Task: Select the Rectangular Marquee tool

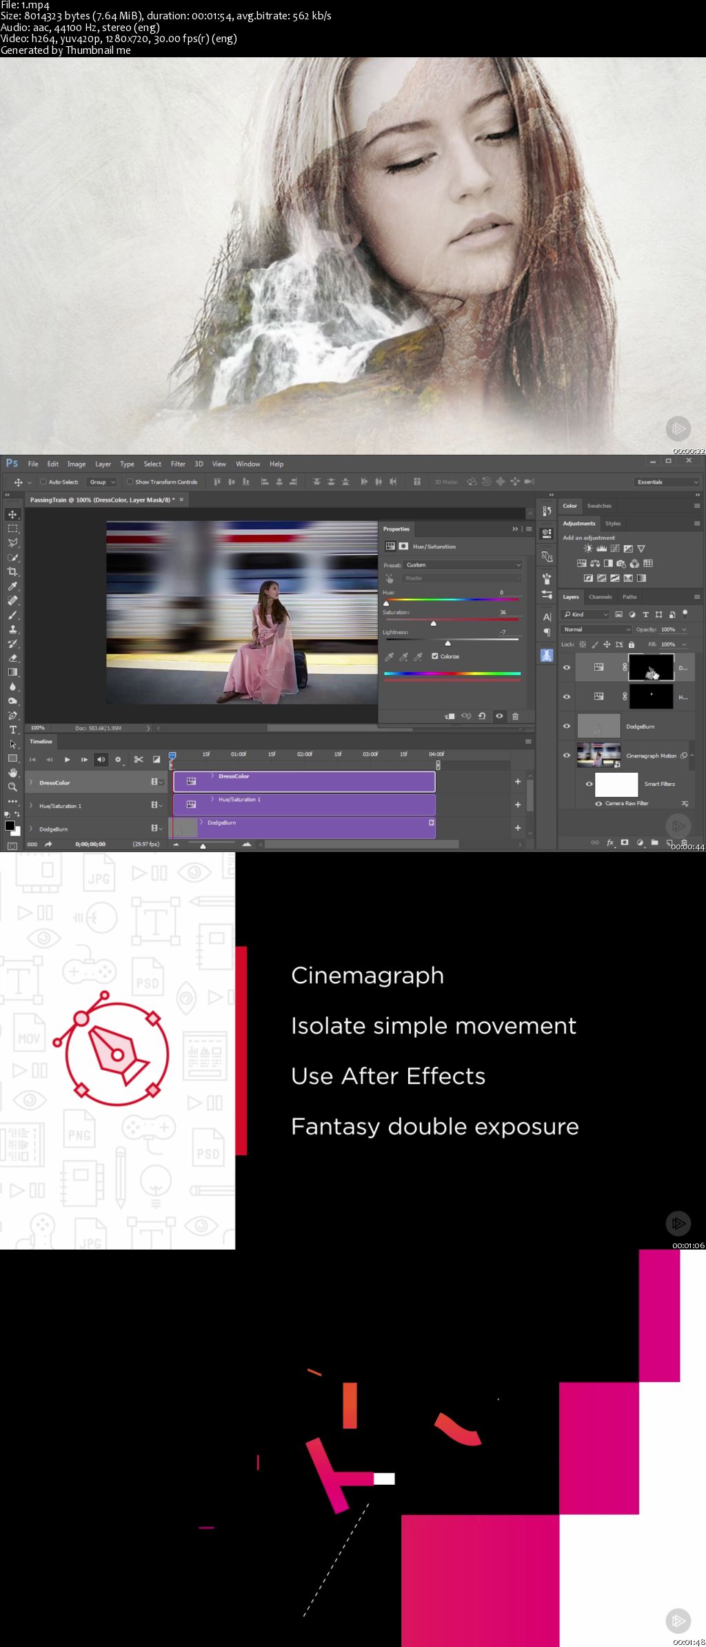Action: (12, 529)
